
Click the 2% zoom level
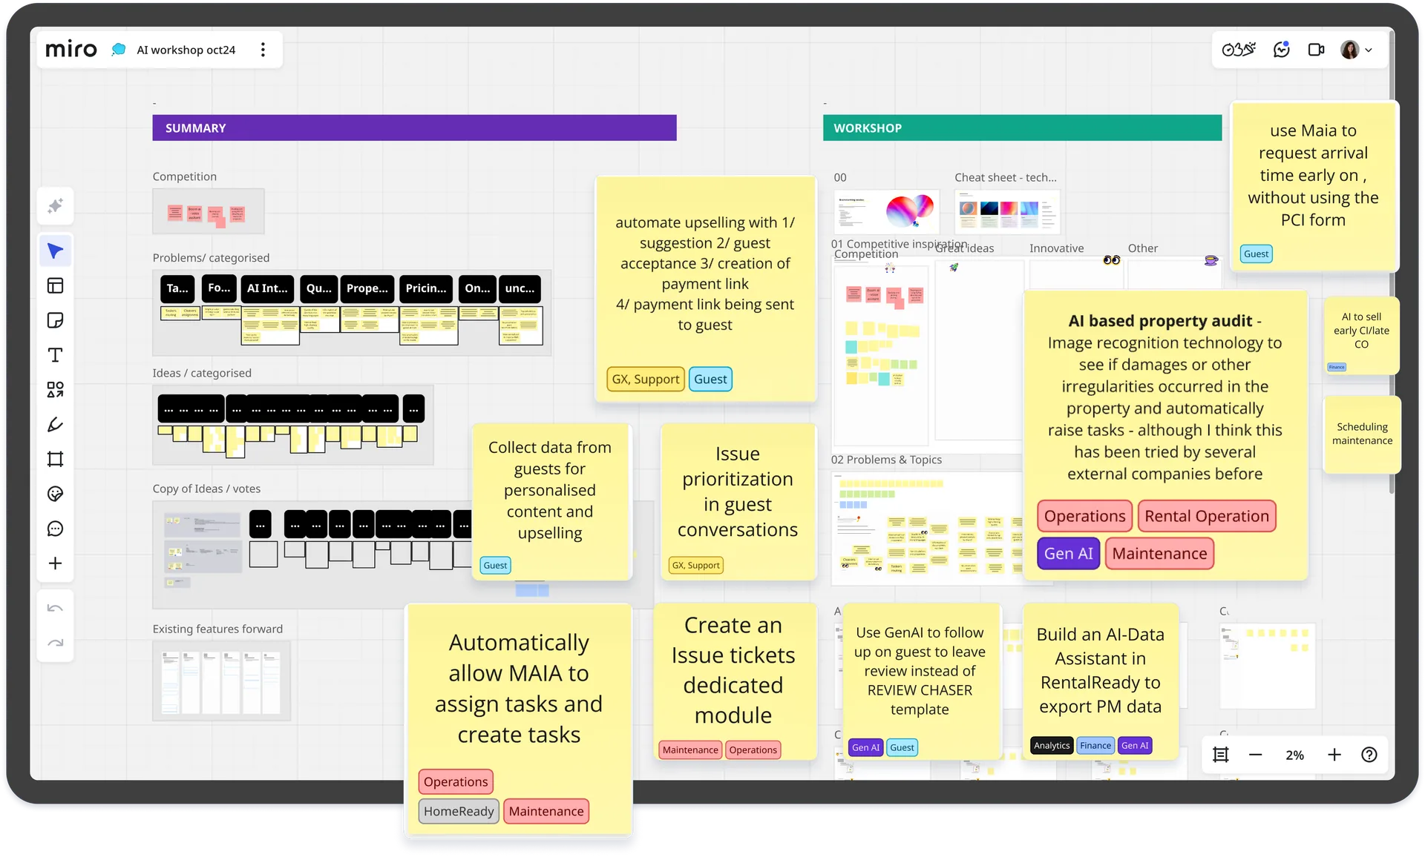click(x=1295, y=755)
